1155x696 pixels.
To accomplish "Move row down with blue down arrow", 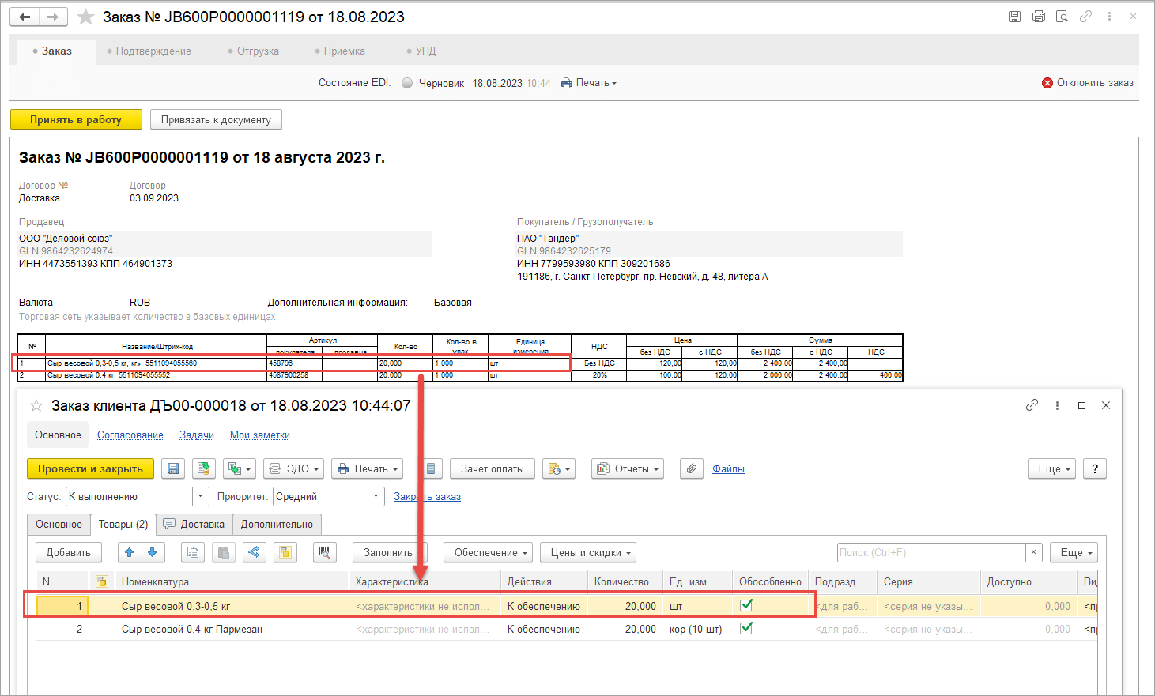I will pyautogui.click(x=153, y=552).
